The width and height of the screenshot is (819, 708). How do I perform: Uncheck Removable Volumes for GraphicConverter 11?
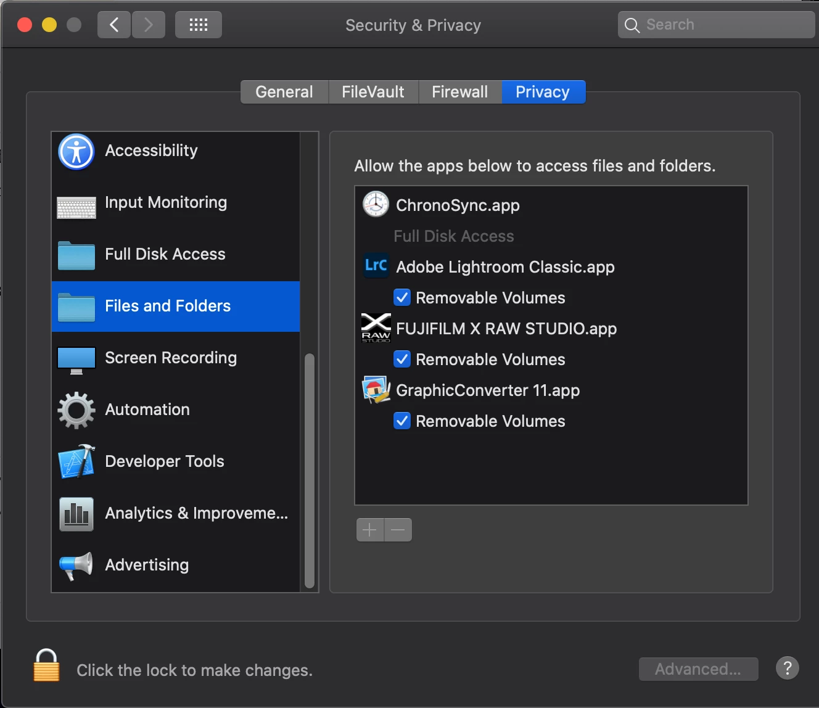pyautogui.click(x=402, y=421)
